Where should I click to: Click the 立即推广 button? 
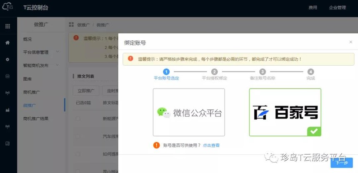coord(86,91)
